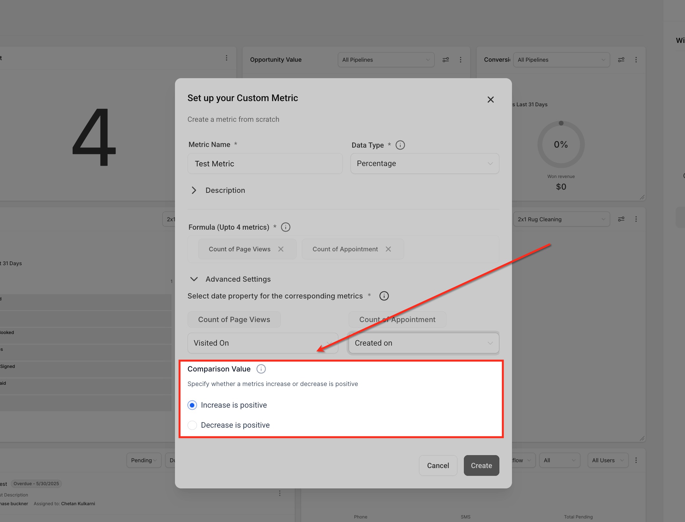The width and height of the screenshot is (685, 522).
Task: Open the Opportunity Value filter settings icon
Action: coord(445,60)
